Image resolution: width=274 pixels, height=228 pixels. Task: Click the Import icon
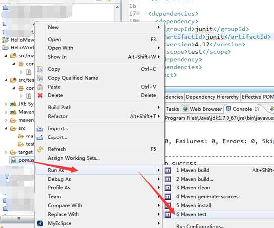40,129
